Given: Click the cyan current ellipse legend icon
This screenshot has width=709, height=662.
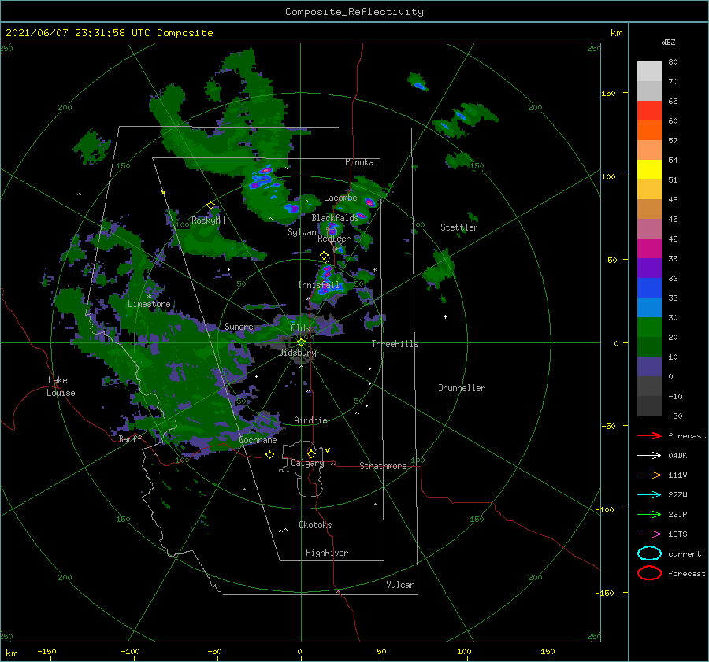Looking at the screenshot, I should coord(649,553).
